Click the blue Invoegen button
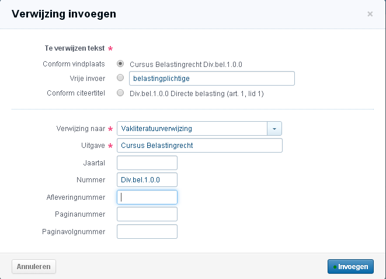Image resolution: width=386 pixels, height=279 pixels. point(350,266)
